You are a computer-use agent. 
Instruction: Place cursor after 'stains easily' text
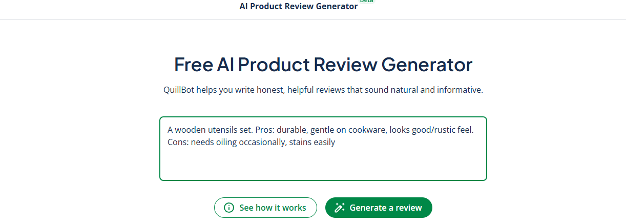[x=336, y=142]
